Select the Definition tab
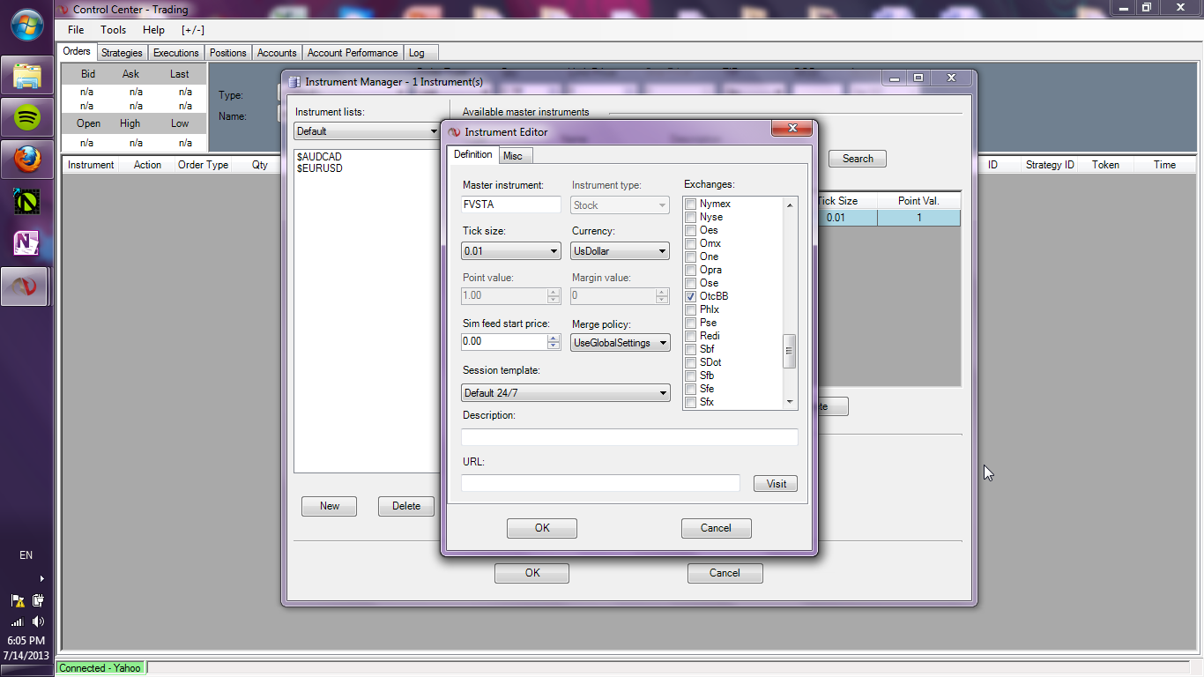This screenshot has width=1204, height=677. (473, 154)
